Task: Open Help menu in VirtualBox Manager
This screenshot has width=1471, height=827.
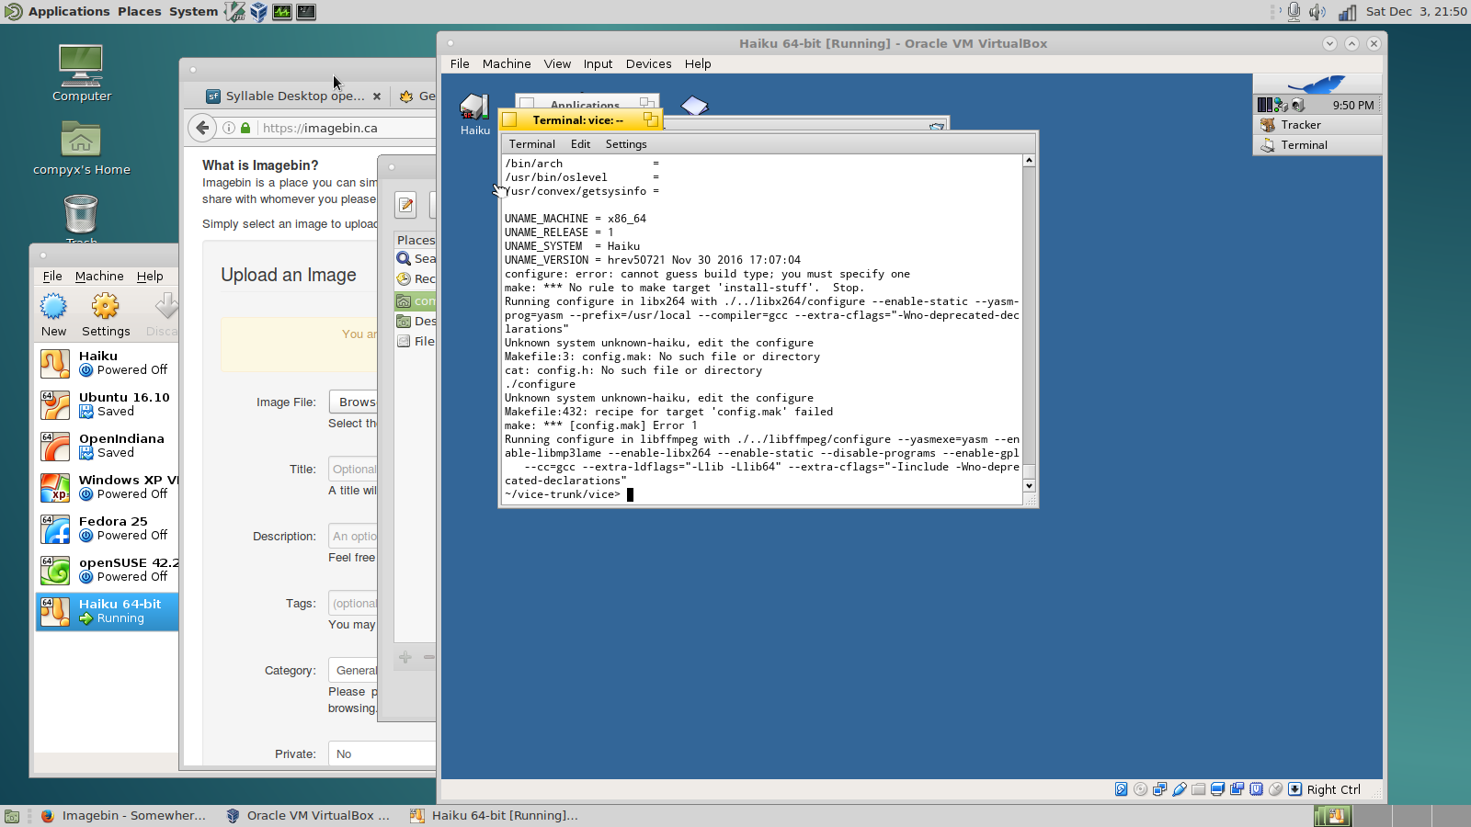Action: coord(150,276)
